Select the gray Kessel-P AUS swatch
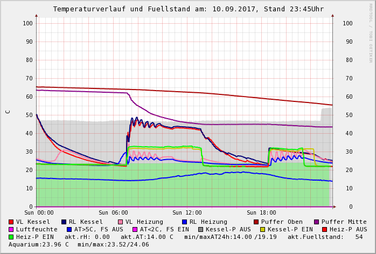Image resolution: width=376 pixels, height=254 pixels. (x=200, y=229)
